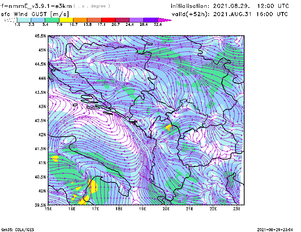This screenshot has width=301, height=232.
Task: Click the 40.5N latitude label
Action: click(x=41, y=177)
